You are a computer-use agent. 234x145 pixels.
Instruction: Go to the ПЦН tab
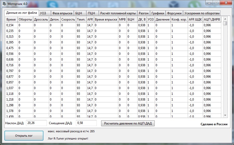93,13
